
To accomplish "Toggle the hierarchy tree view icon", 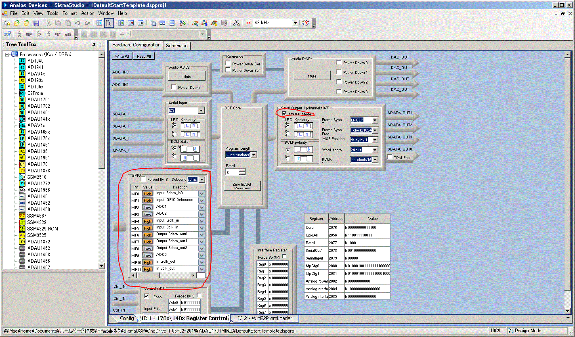I will pos(109,23).
